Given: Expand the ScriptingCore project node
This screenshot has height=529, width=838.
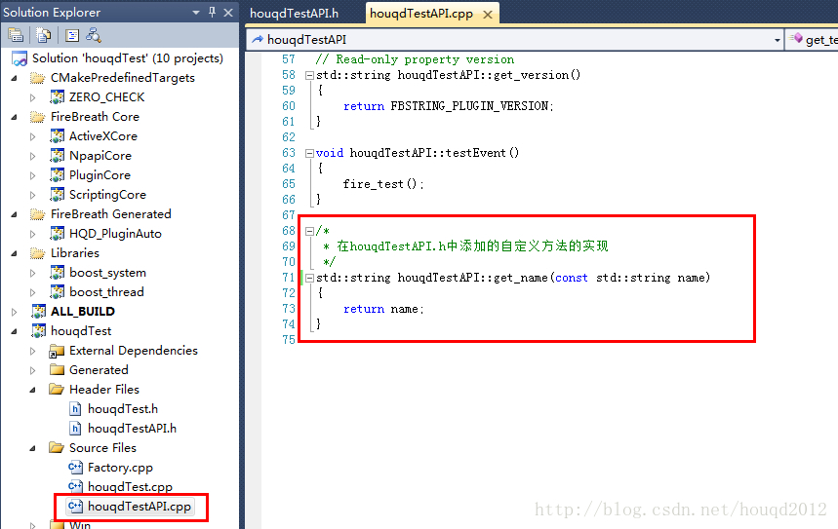Looking at the screenshot, I should [32, 195].
